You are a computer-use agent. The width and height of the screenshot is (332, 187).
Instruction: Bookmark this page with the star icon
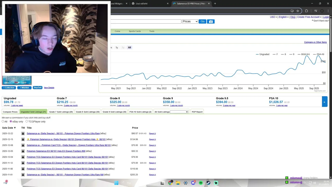[x=298, y=11]
